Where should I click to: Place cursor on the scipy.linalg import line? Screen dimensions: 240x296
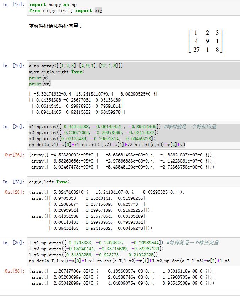(x=66, y=11)
